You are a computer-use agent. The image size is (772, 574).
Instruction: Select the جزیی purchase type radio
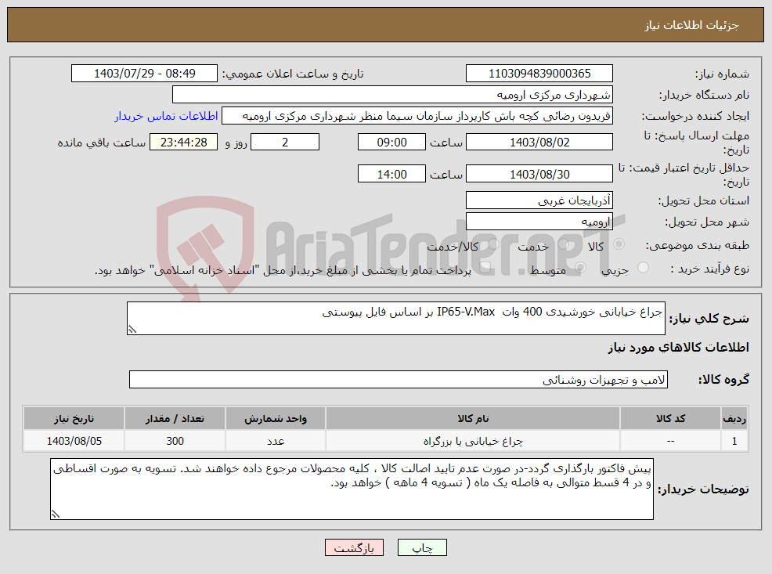tap(643, 268)
